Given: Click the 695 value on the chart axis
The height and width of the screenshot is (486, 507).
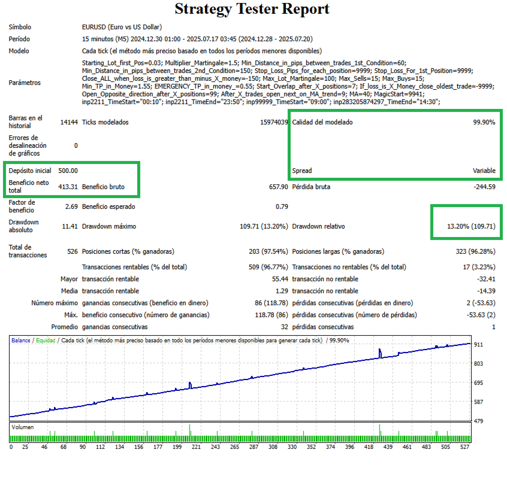Looking at the screenshot, I should coord(478,383).
